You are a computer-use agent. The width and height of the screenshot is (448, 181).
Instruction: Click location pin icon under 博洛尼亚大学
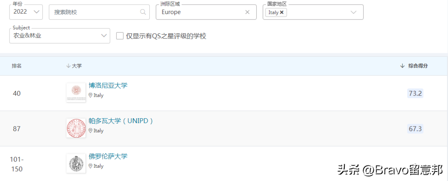click(x=90, y=95)
